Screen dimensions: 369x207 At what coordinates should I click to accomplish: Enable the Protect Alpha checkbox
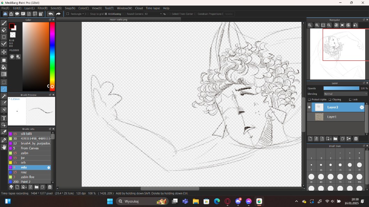click(x=309, y=100)
